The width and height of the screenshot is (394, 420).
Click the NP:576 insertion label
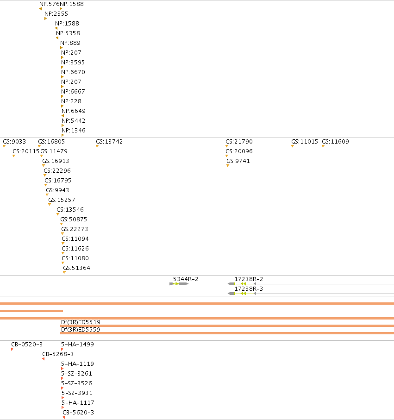pyautogui.click(x=49, y=4)
